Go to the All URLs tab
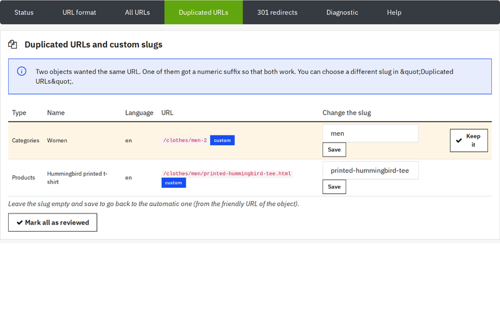This screenshot has width=500, height=313. click(x=137, y=13)
